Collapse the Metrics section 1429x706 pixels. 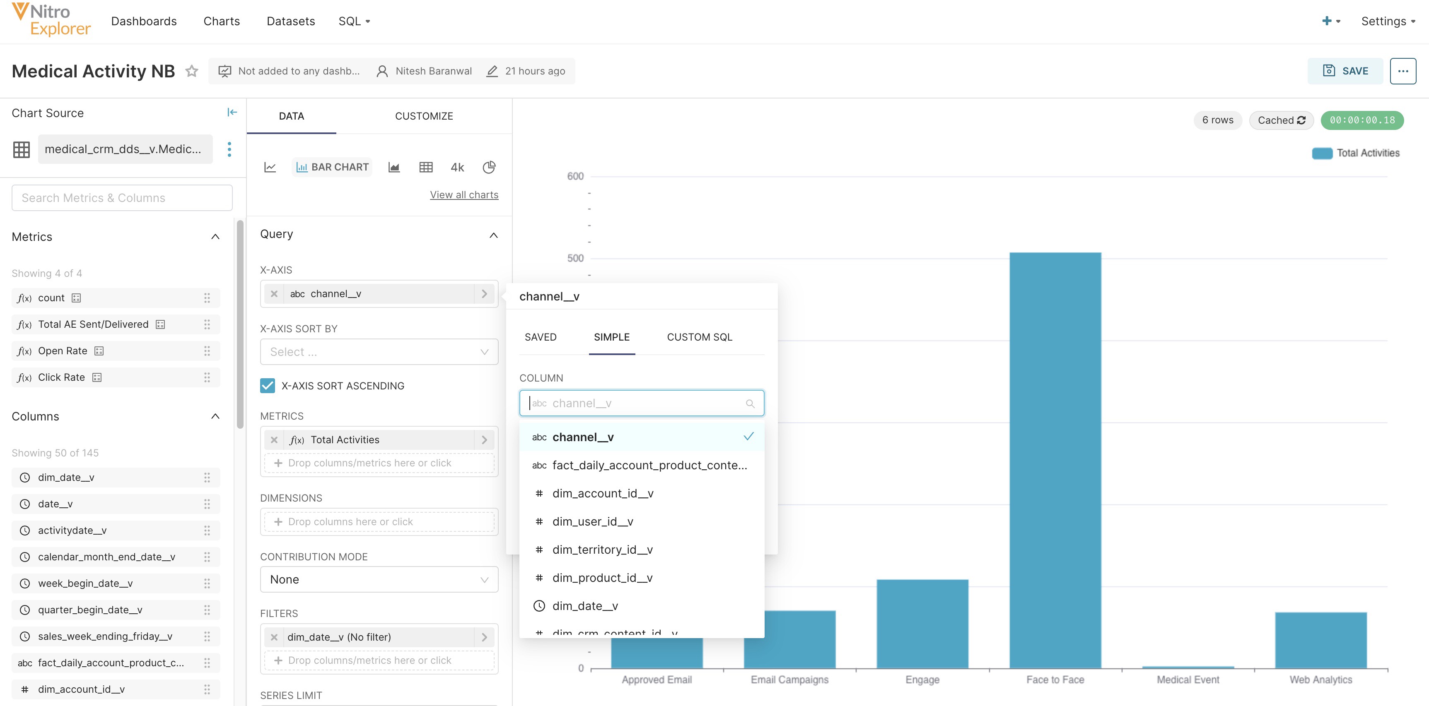[x=215, y=237]
